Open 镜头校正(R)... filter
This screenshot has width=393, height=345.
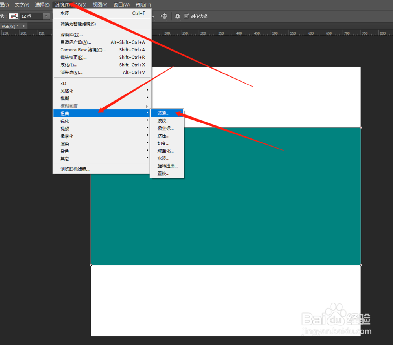[x=102, y=57]
